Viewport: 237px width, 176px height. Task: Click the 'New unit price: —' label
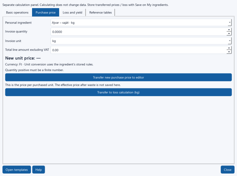[x=23, y=58]
